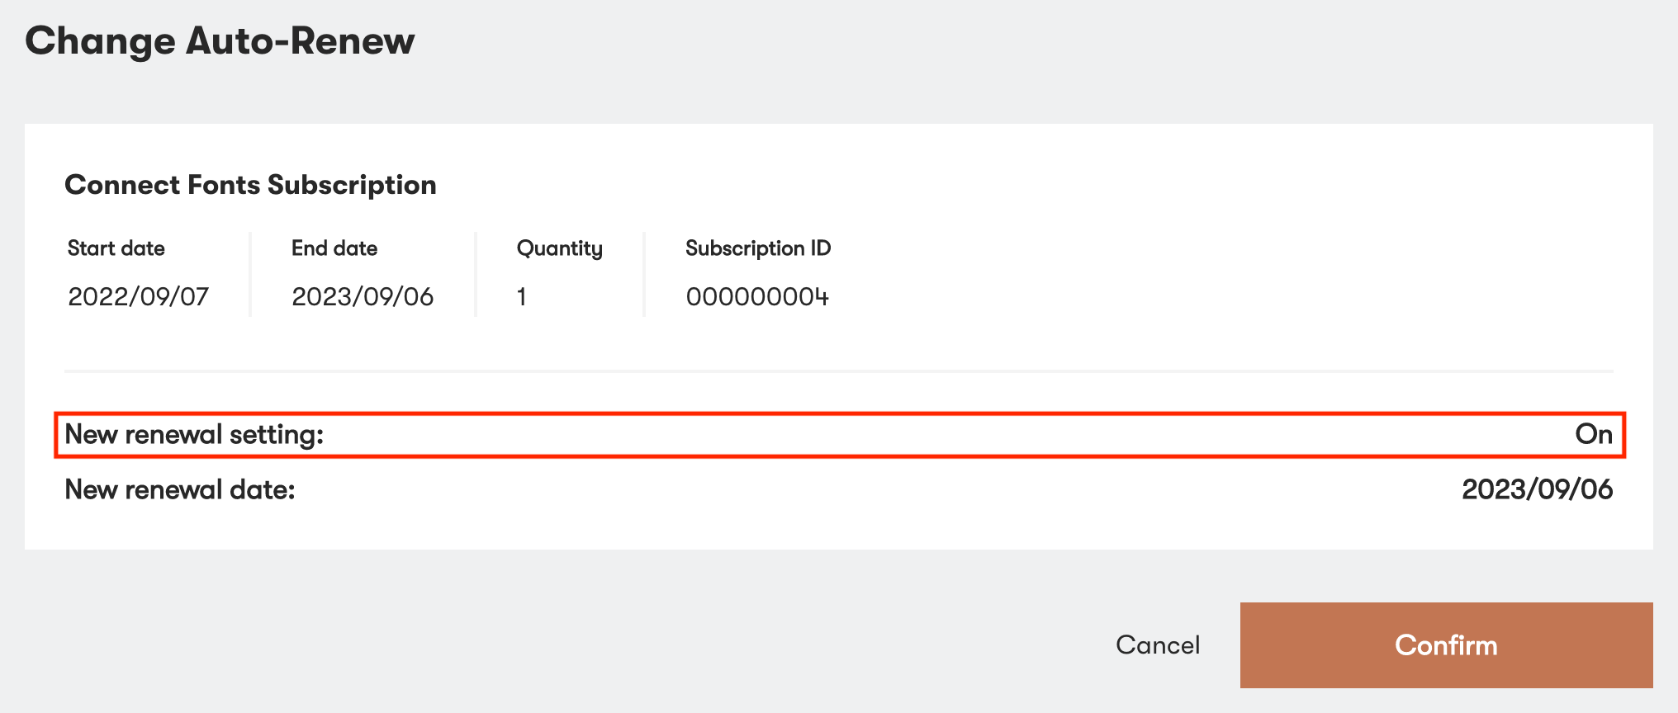1678x713 pixels.
Task: Select the Quantity value 1
Action: (522, 296)
